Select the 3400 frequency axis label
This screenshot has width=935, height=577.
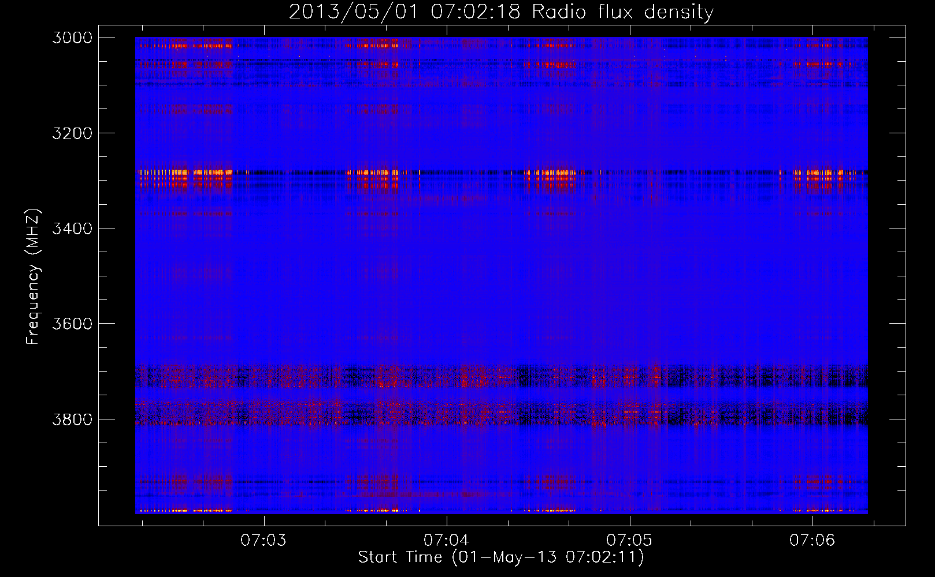(72, 228)
